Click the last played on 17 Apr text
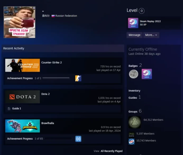 point(108,70)
